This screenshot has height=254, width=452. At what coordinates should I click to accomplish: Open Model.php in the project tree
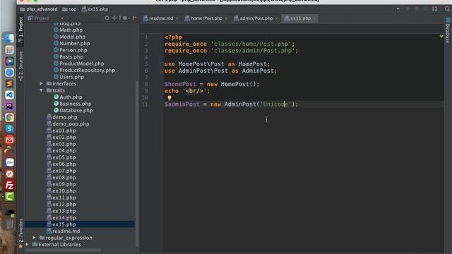tap(72, 37)
